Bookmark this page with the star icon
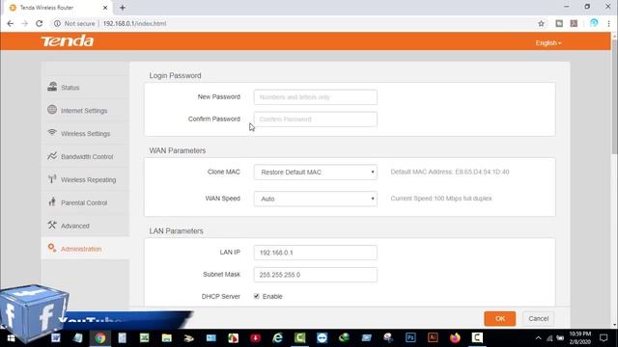 541,23
